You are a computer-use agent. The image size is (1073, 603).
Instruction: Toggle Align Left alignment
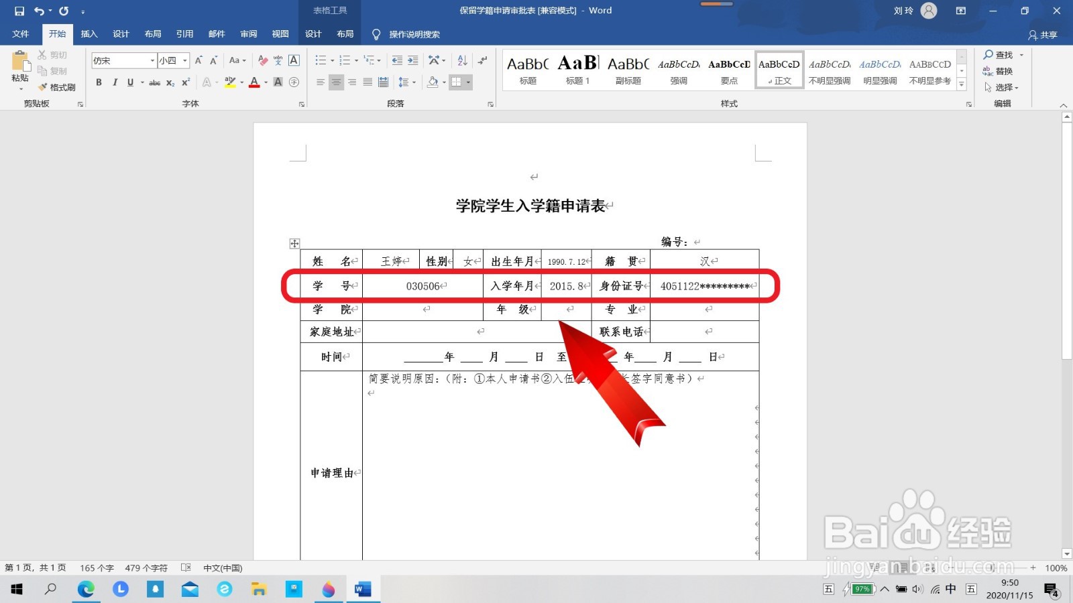(x=321, y=82)
